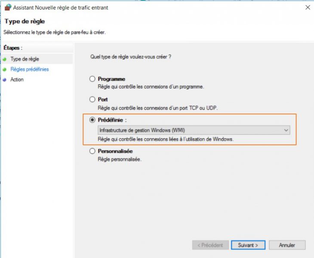Select the Programme radio button

pos(92,79)
